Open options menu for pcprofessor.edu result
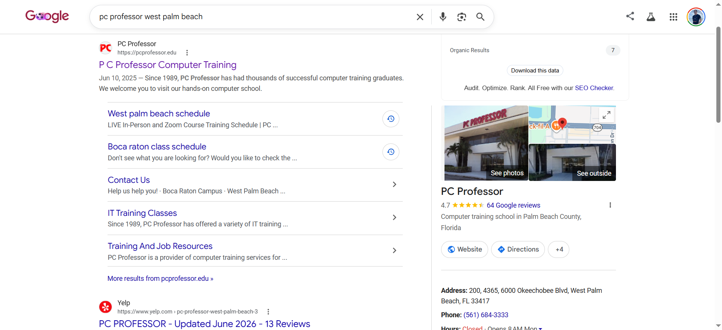Image resolution: width=722 pixels, height=330 pixels. (x=187, y=53)
